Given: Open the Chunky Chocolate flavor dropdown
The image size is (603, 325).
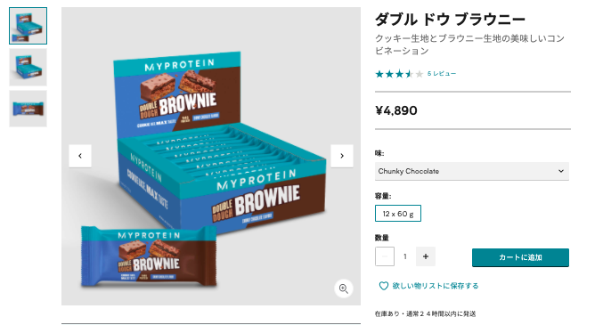Looking at the screenshot, I should 472,171.
